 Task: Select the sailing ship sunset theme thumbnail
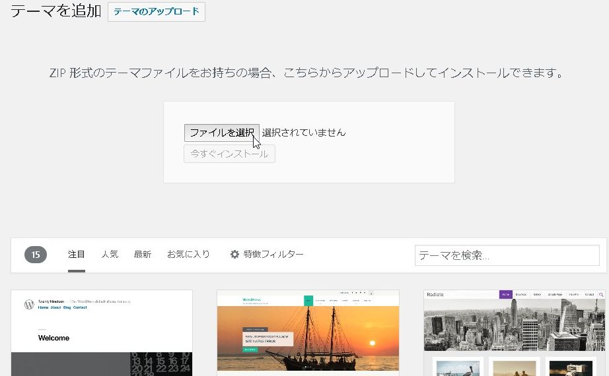pos(308,333)
